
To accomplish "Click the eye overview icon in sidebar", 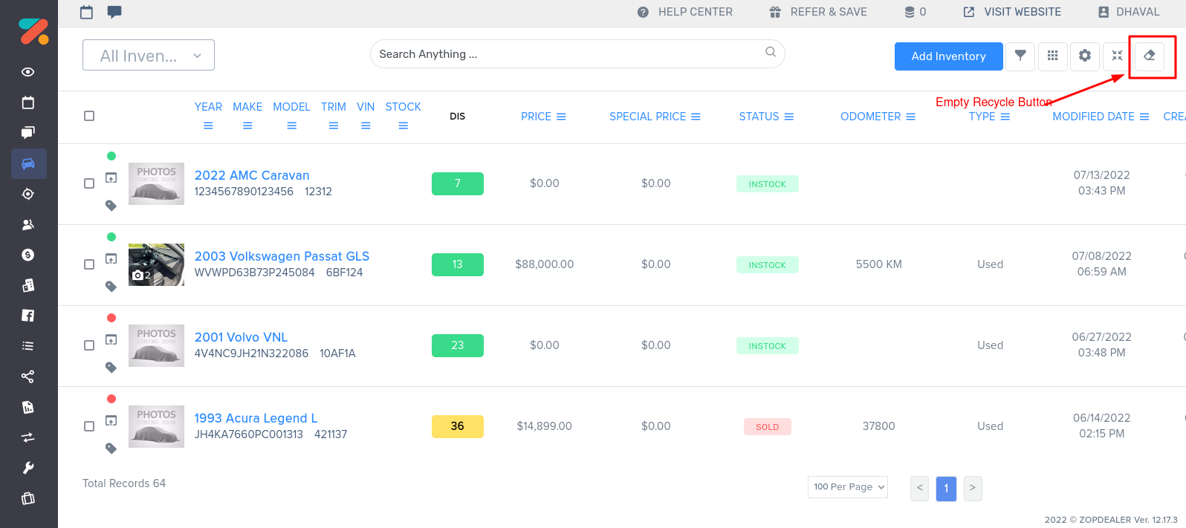I will pos(28,72).
